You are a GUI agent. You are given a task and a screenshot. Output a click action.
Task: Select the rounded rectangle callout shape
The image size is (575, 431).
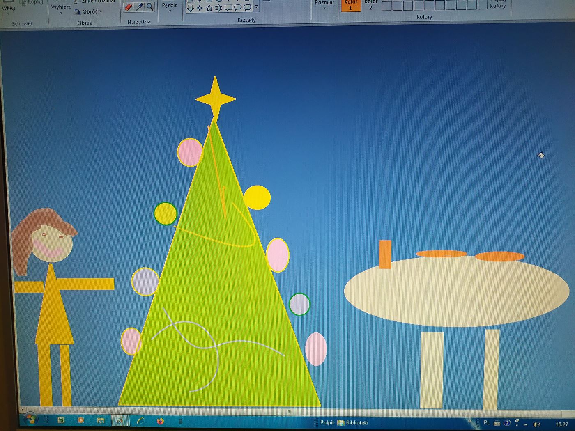[x=228, y=7]
